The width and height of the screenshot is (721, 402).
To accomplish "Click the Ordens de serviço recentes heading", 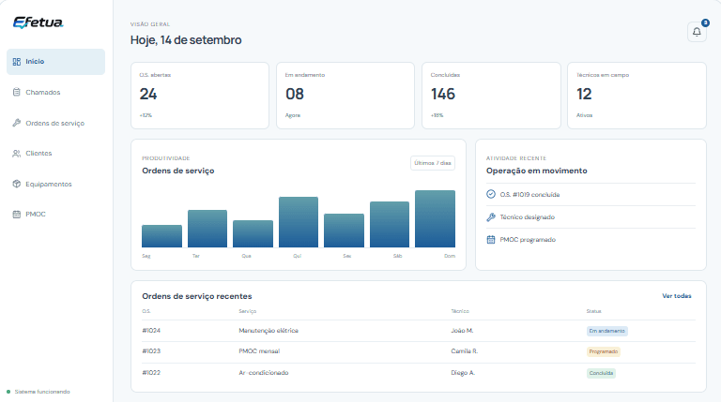I will (197, 296).
